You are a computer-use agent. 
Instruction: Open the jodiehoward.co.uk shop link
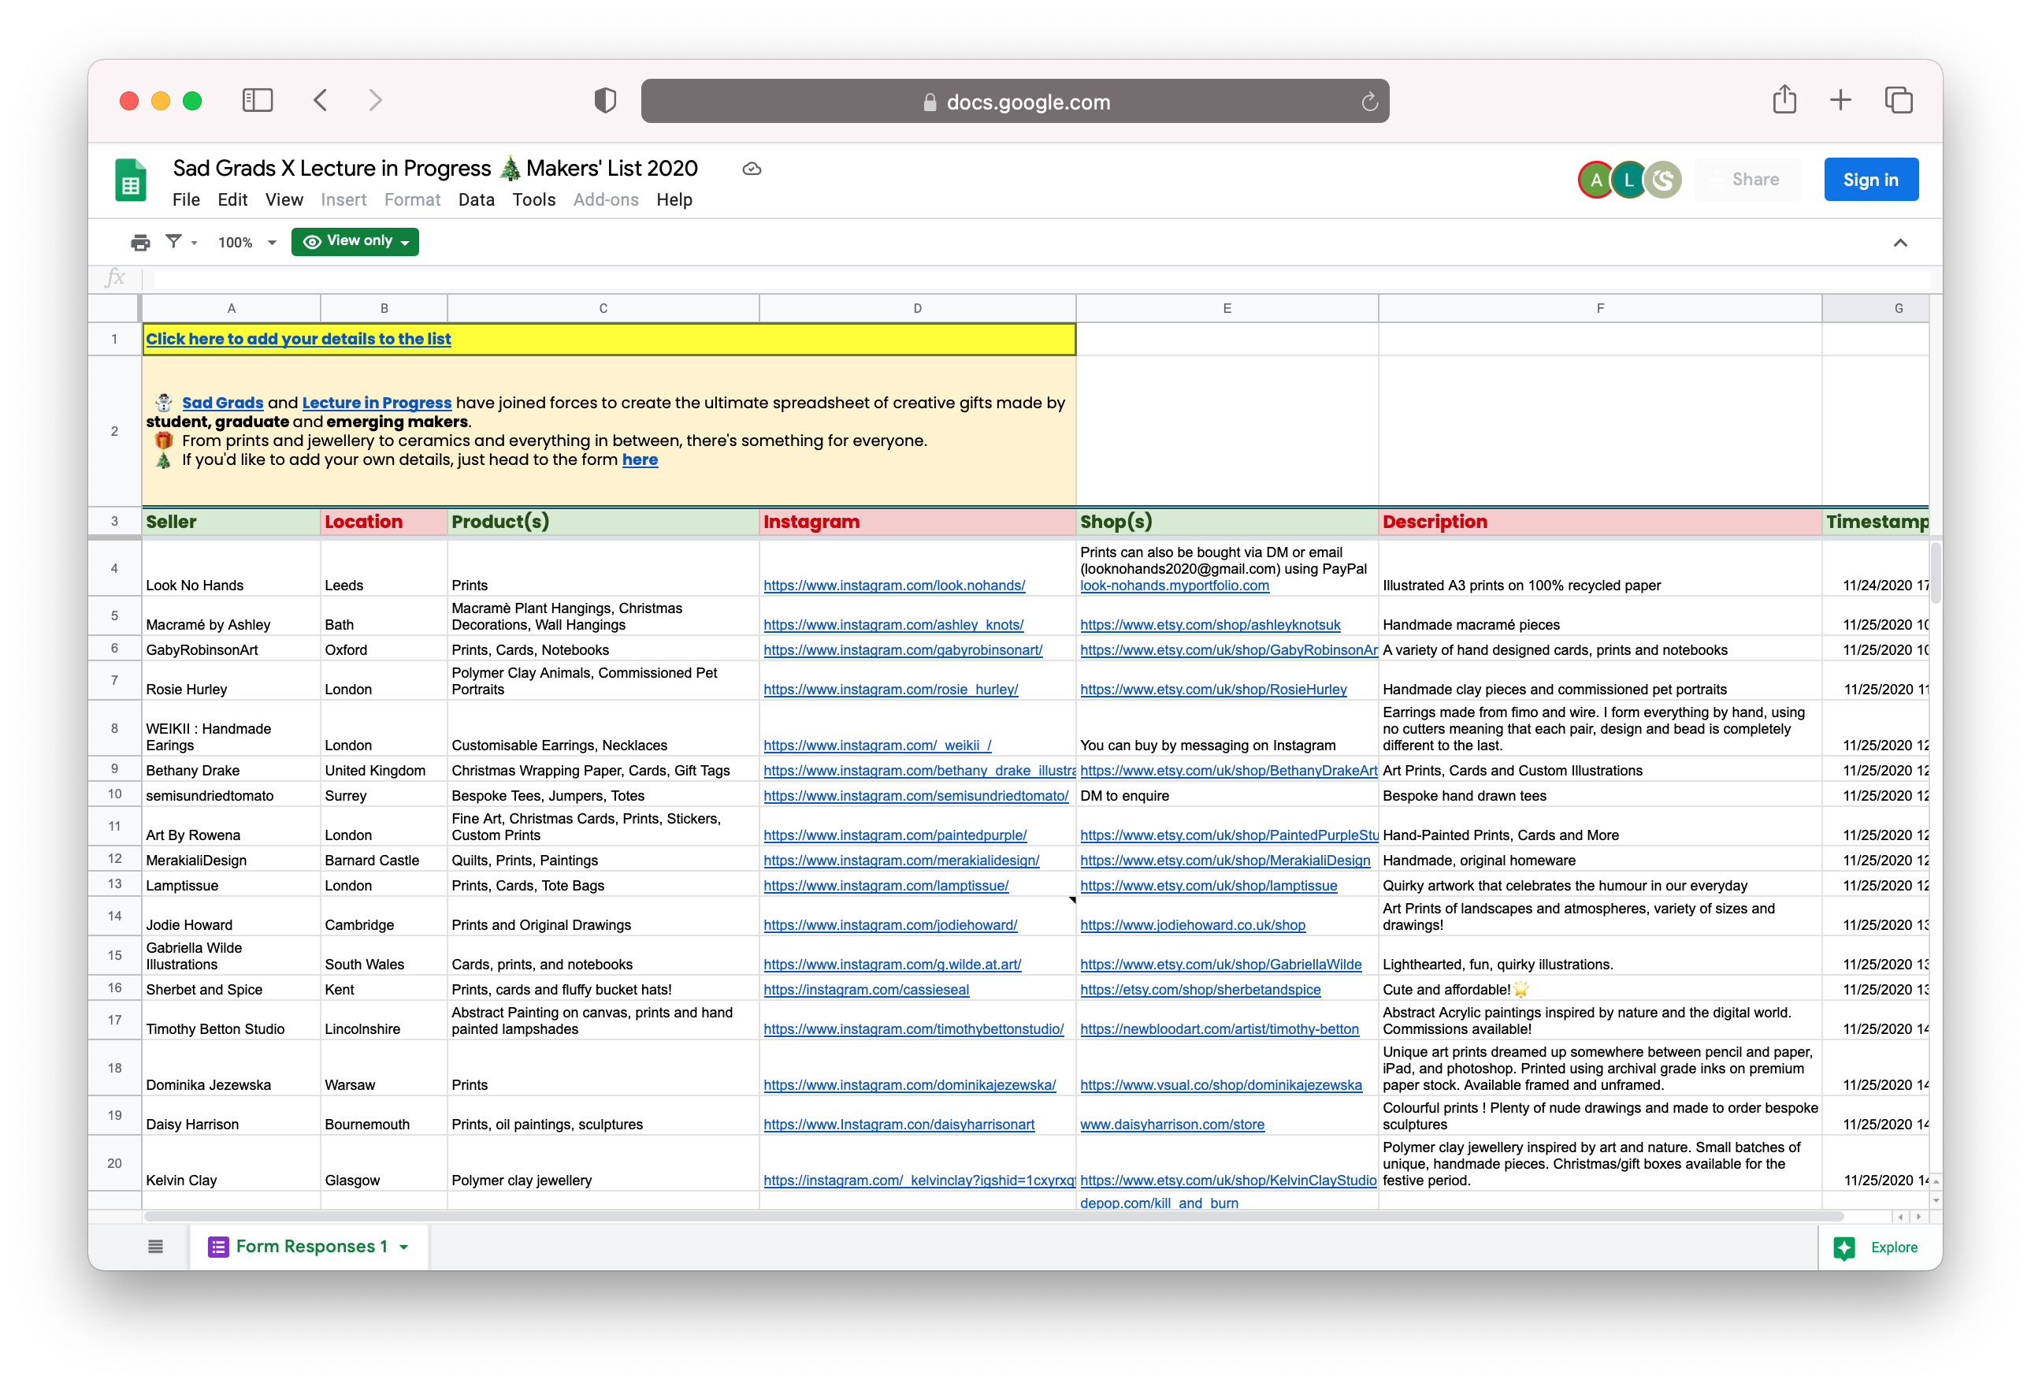pyautogui.click(x=1192, y=925)
